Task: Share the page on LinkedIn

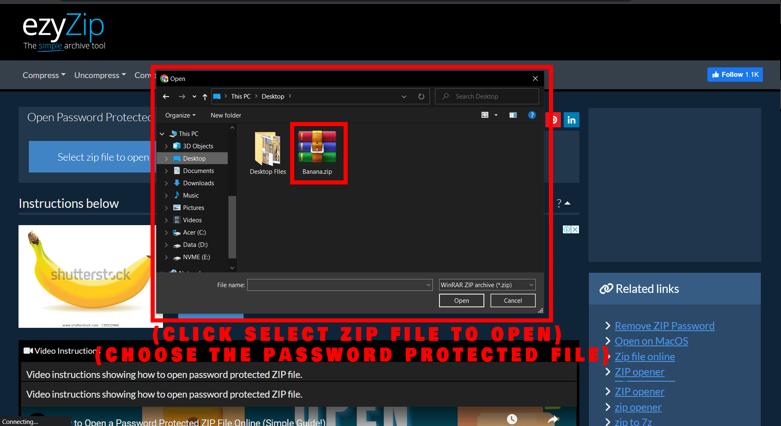Action: [572, 120]
